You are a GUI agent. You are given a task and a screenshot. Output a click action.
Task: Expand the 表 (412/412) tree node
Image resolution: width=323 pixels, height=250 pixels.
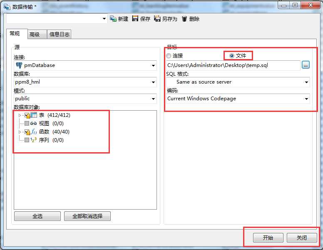coord(20,115)
